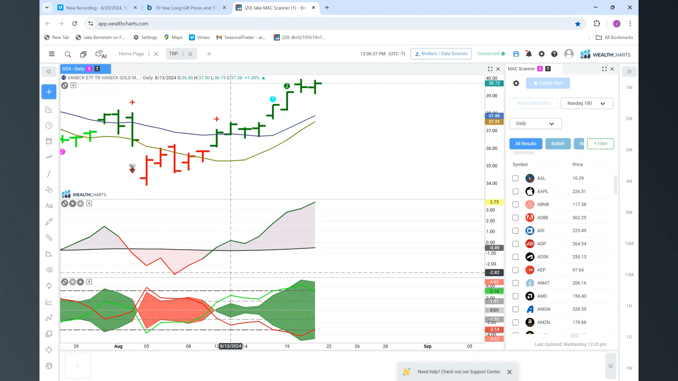Viewport: 678px width, 381px height.
Task: Click the + Filter button
Action: point(600,144)
